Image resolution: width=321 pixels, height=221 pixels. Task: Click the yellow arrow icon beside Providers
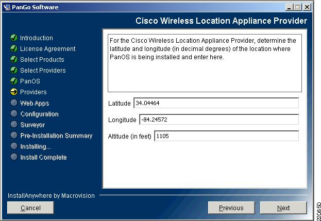[14, 92]
